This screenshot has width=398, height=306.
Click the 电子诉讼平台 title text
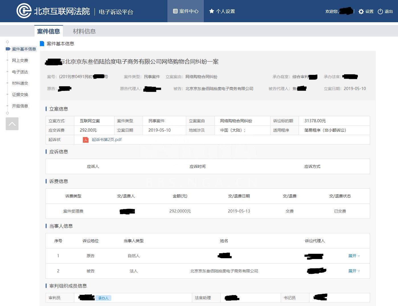coord(116,12)
